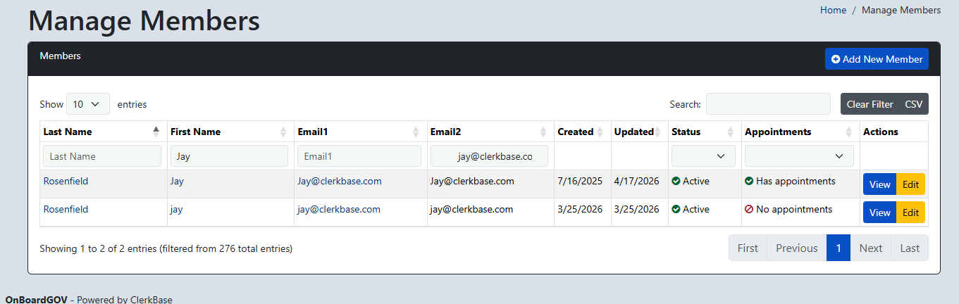This screenshot has width=959, height=304.
Task: Edit member created 7/16/2025
Action: click(x=910, y=184)
